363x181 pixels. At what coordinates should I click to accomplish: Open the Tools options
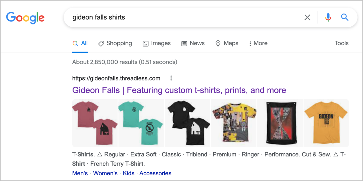click(x=341, y=43)
